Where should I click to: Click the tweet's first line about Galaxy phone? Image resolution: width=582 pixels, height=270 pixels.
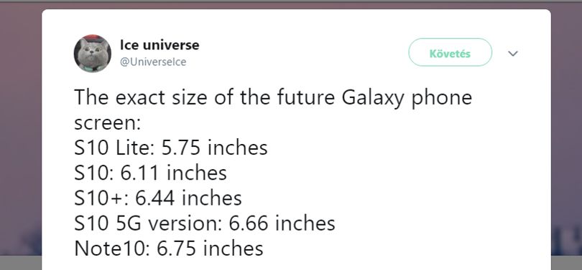coord(273,98)
